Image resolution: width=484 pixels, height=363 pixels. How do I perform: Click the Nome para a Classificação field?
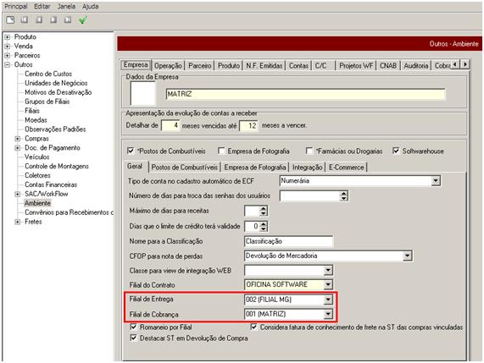[x=288, y=241]
